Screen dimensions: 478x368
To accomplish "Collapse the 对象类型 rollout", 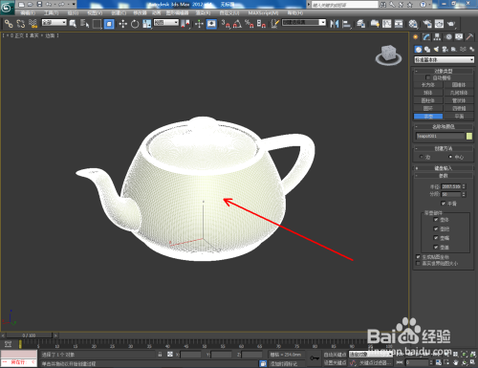I will click(x=444, y=71).
